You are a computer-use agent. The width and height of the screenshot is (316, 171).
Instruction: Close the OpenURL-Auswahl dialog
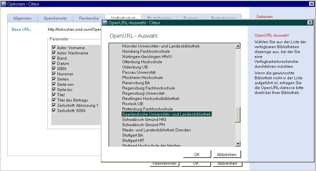[310, 23]
